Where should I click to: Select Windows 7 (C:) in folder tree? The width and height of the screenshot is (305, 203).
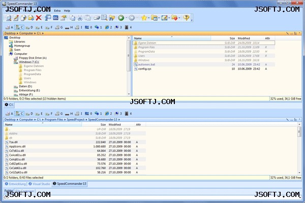pyautogui.click(x=29, y=62)
